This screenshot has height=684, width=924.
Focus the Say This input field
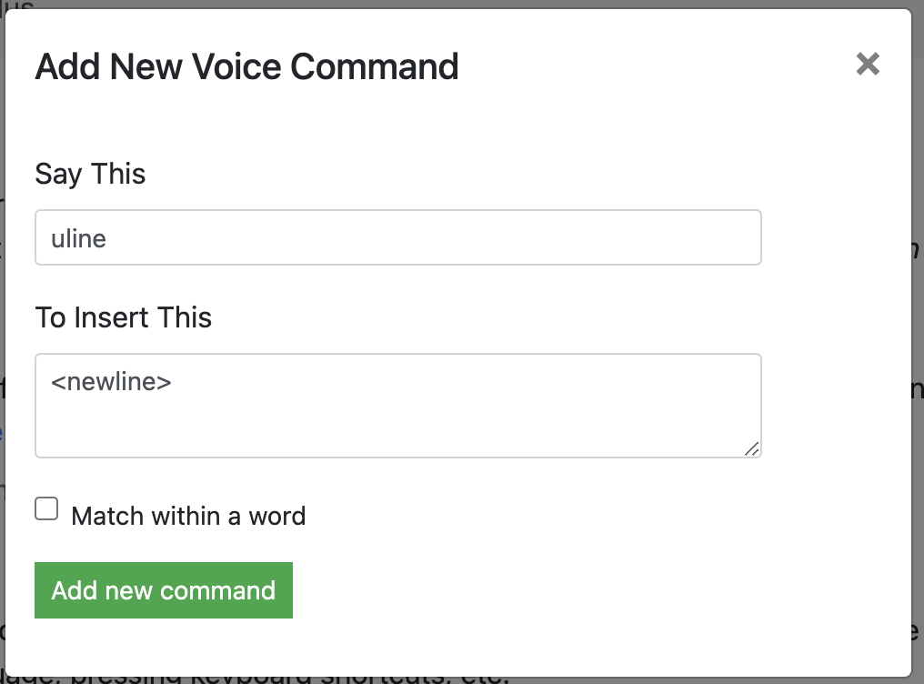click(x=397, y=238)
